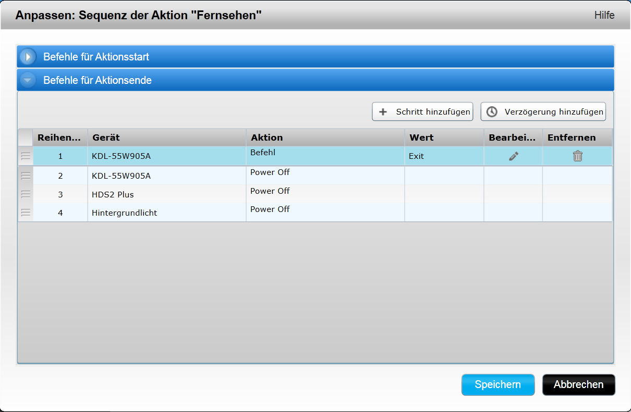Click the trash icon to remove row 1

coord(577,156)
